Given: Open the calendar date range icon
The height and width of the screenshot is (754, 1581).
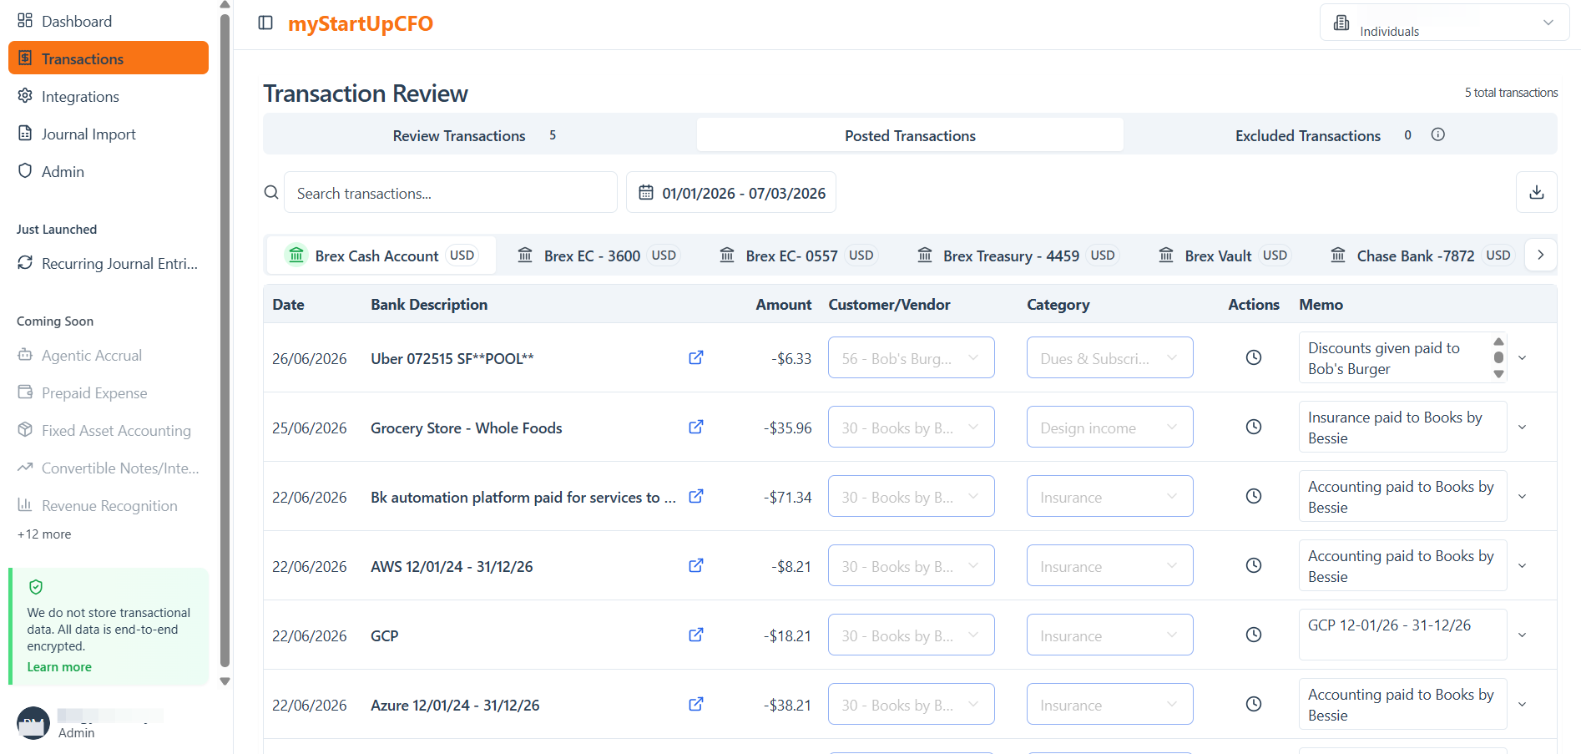Looking at the screenshot, I should [x=646, y=193].
